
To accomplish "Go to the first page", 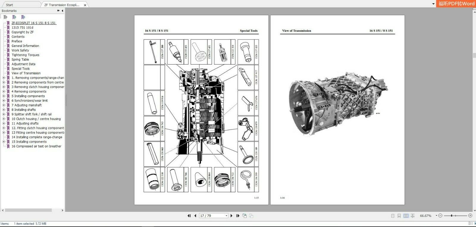I will click(189, 216).
